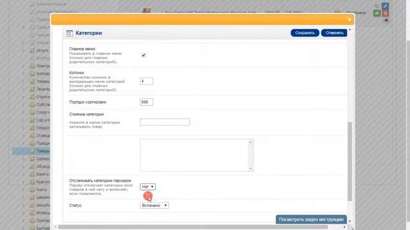This screenshot has width=410, height=230.
Task: Click the folder icon of Собстве
Action: [32, 105]
